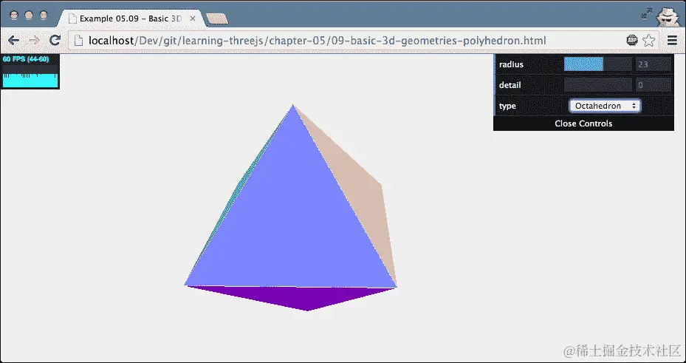Select the Example 05.09 – Basic 3D tab
Image resolution: width=686 pixels, height=363 pixels.
[x=131, y=18]
